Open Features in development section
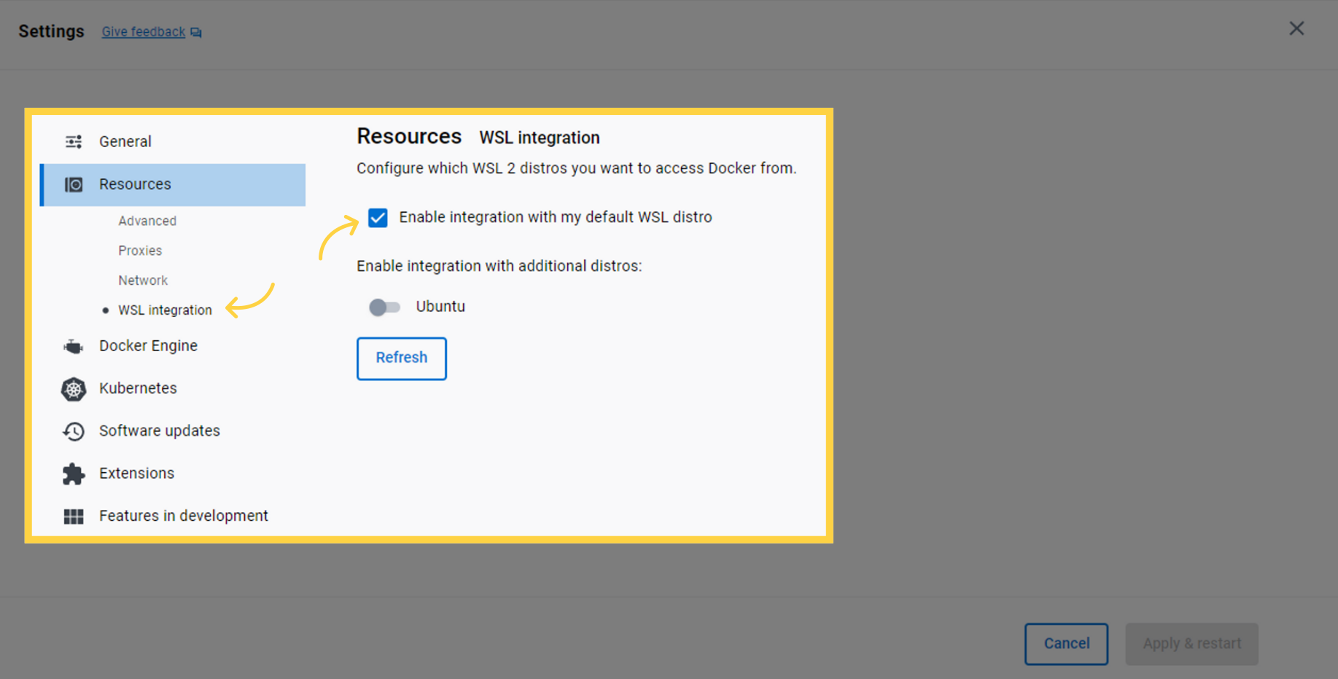This screenshot has width=1338, height=679. 173,516
